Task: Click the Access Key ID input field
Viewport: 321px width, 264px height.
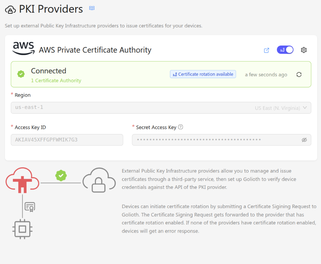Action: coord(67,140)
